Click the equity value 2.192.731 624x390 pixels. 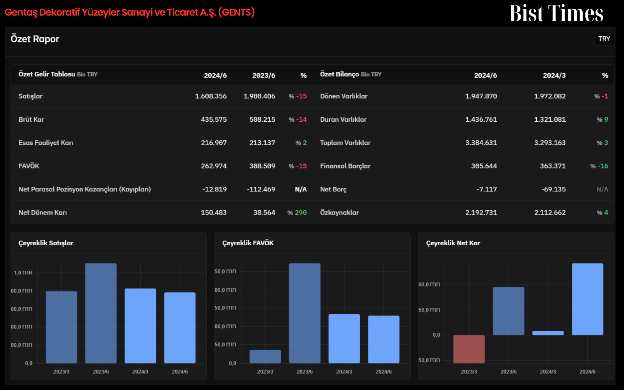pos(481,213)
